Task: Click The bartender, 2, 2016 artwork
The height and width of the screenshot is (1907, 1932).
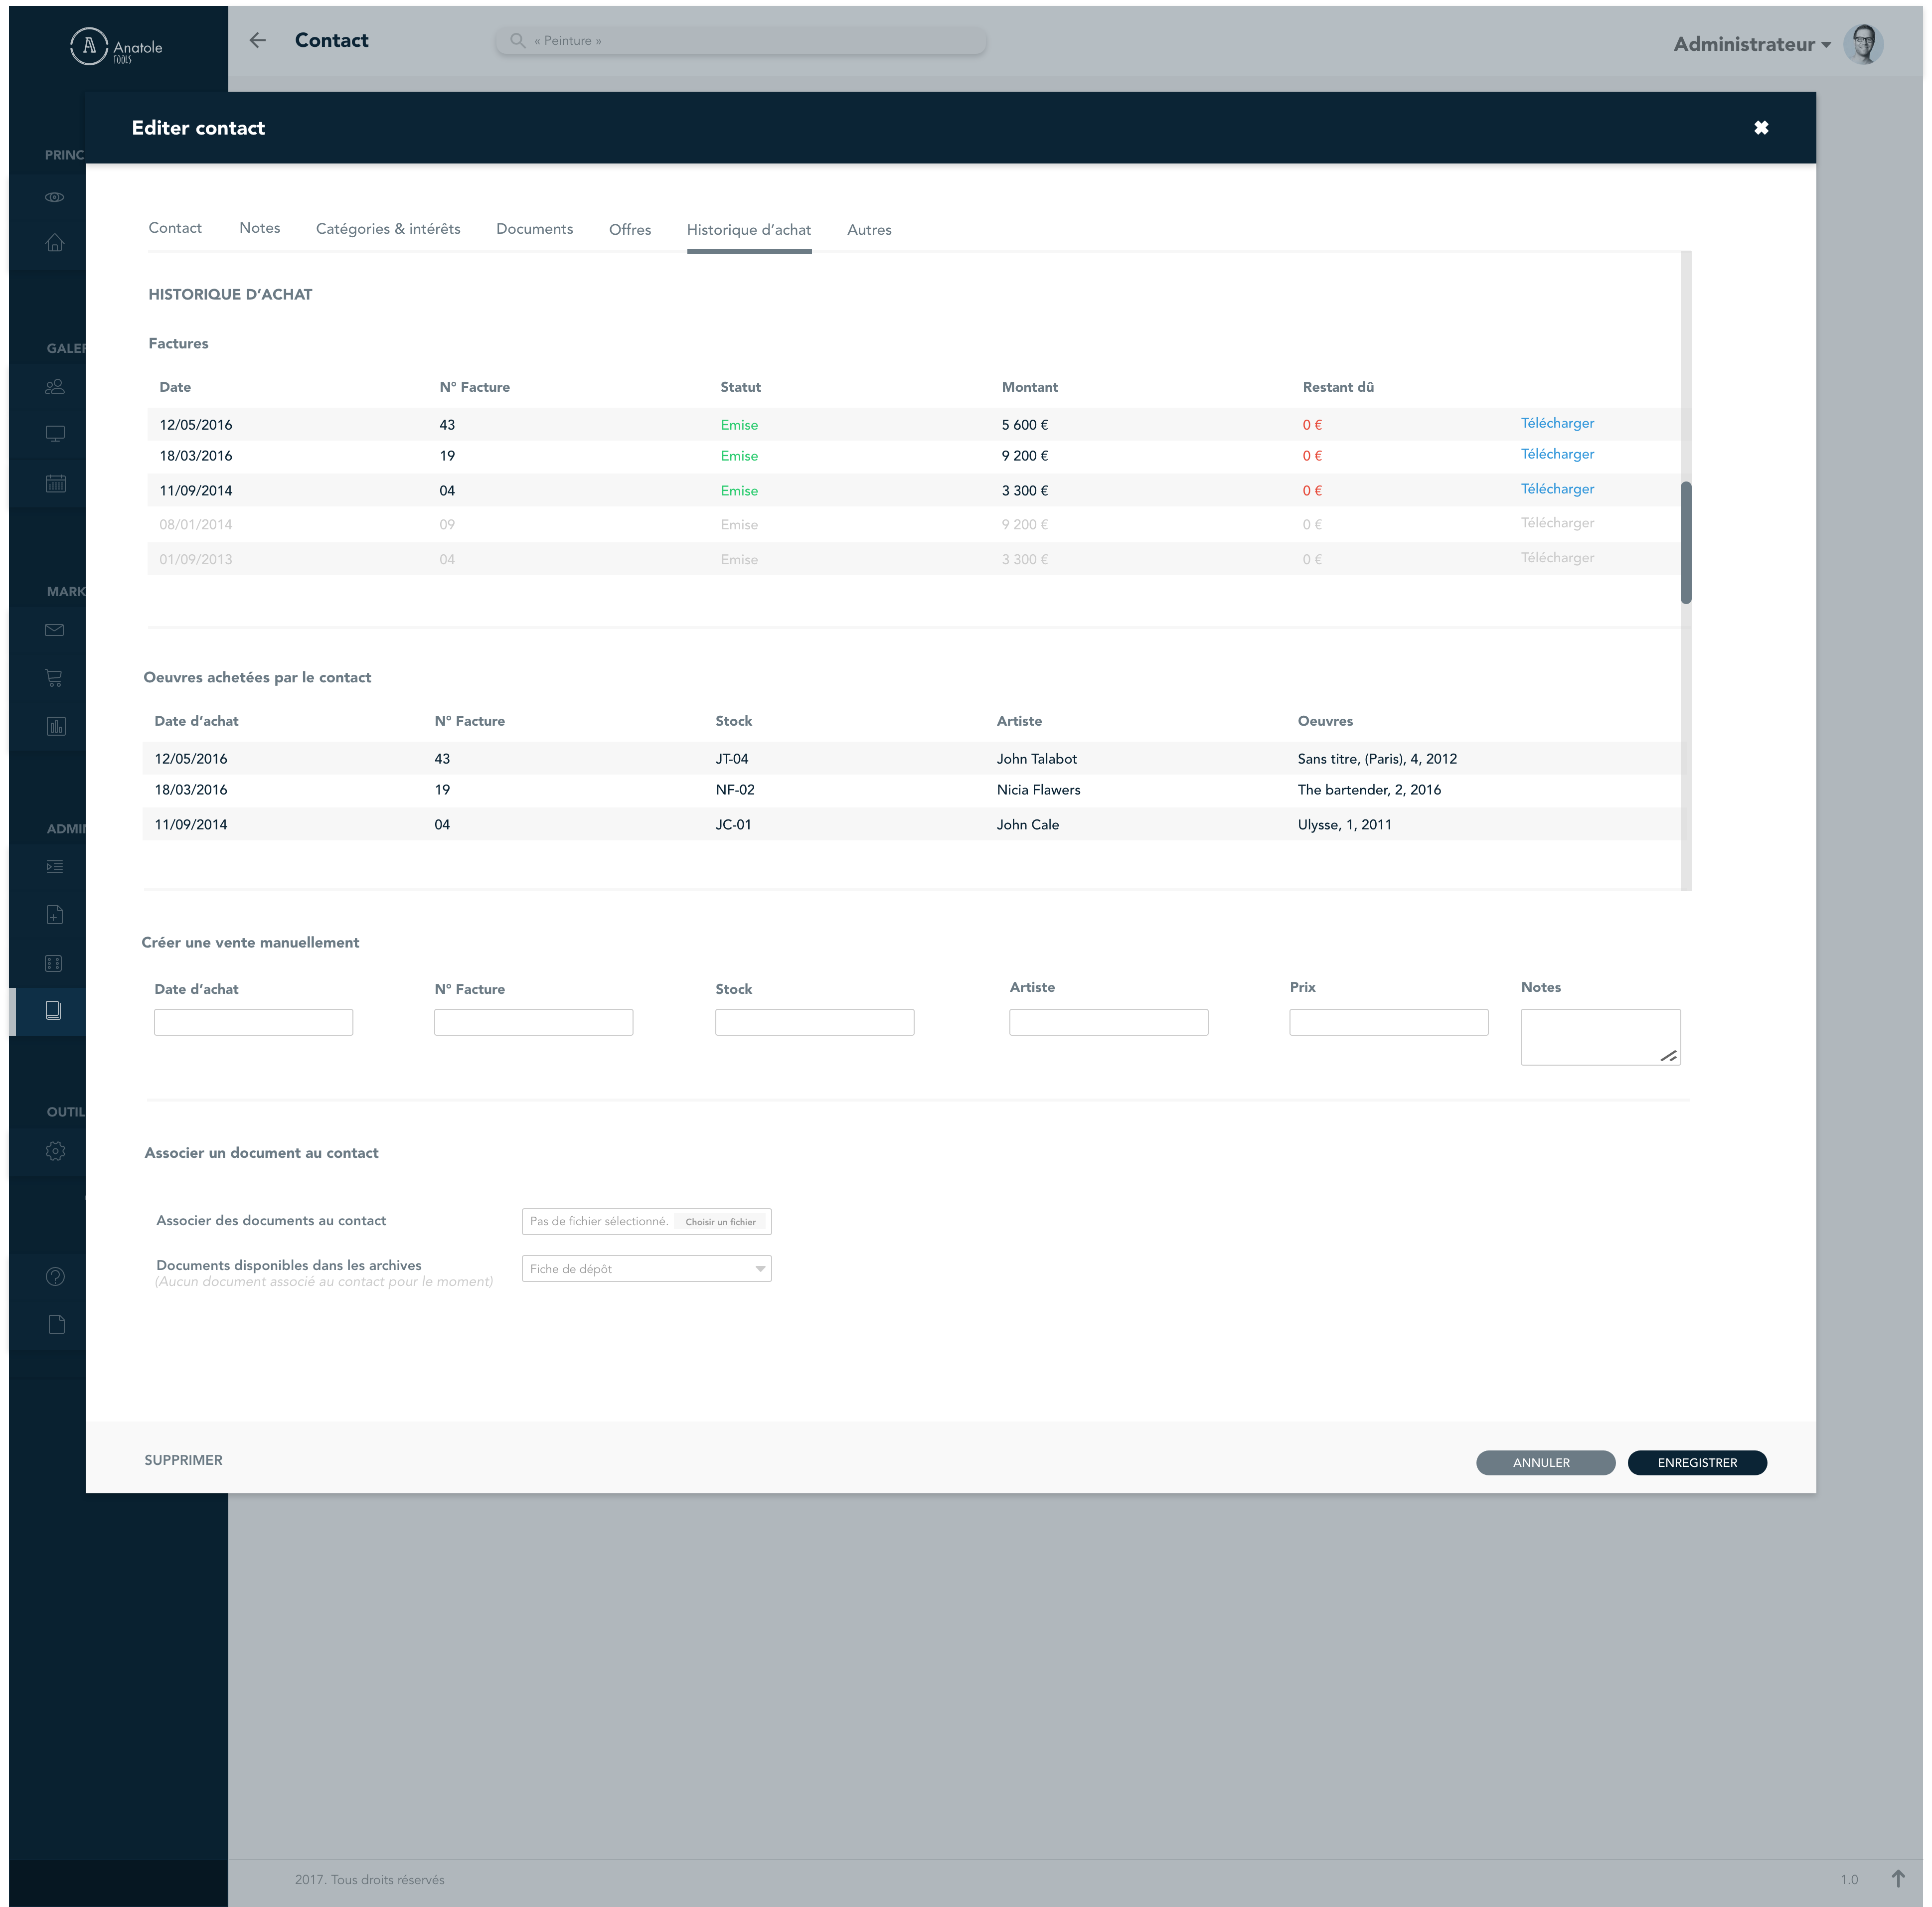Action: [x=1369, y=790]
